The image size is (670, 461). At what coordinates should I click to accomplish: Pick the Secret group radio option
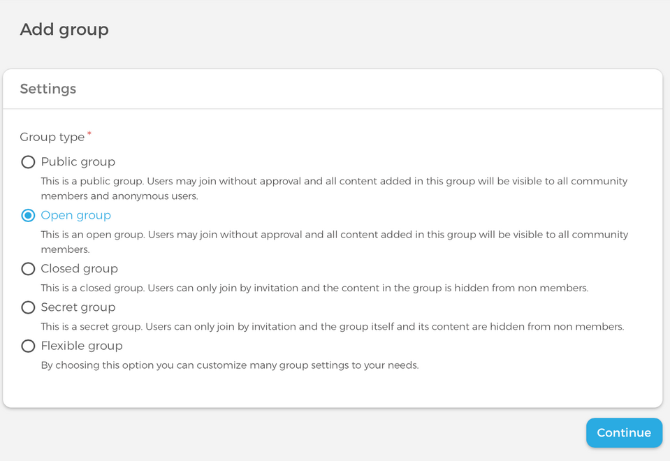click(x=28, y=307)
